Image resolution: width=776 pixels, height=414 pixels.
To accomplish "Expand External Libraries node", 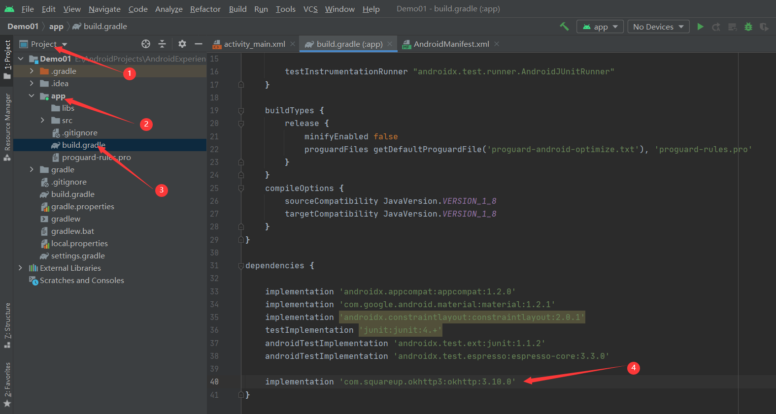I will (x=20, y=268).
